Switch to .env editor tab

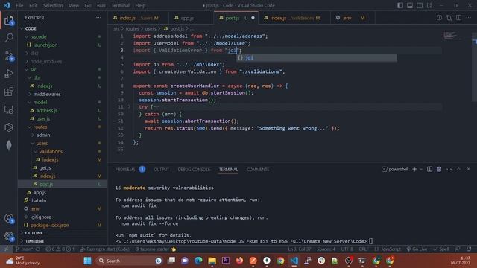pos(353,18)
